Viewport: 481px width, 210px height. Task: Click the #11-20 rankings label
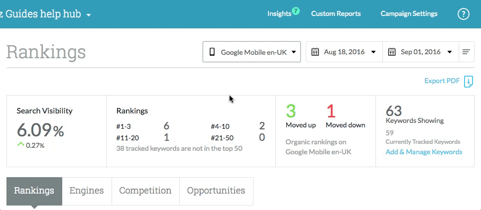pos(127,138)
